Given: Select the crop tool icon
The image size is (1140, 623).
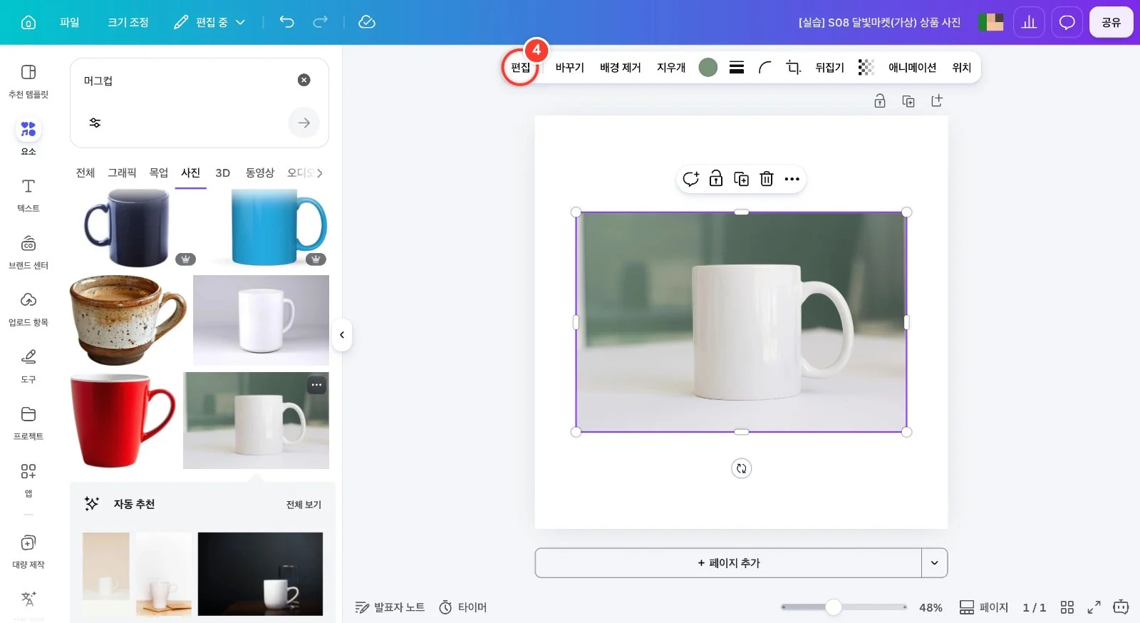Looking at the screenshot, I should tap(794, 67).
